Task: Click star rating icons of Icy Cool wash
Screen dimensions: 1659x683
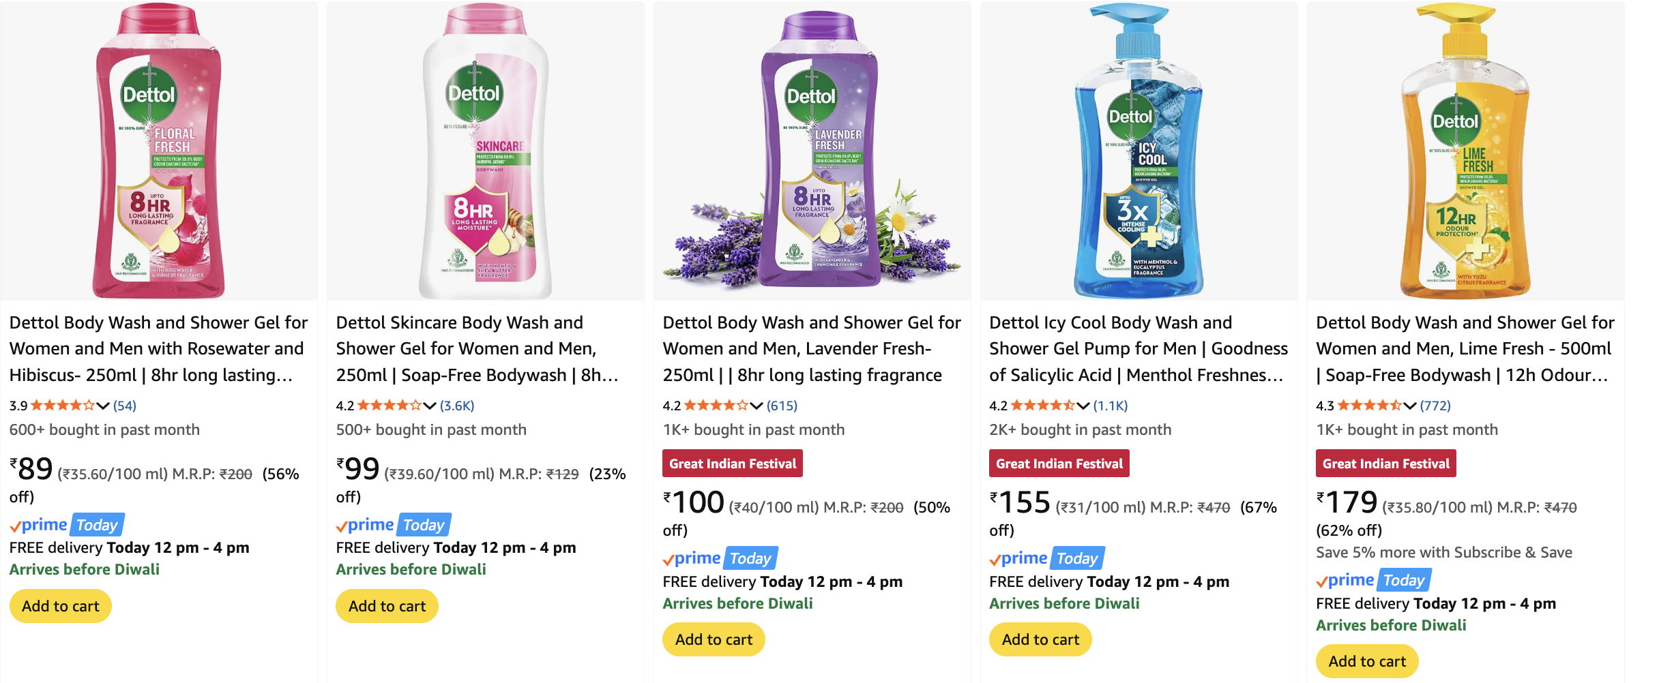Action: pos(1043,406)
